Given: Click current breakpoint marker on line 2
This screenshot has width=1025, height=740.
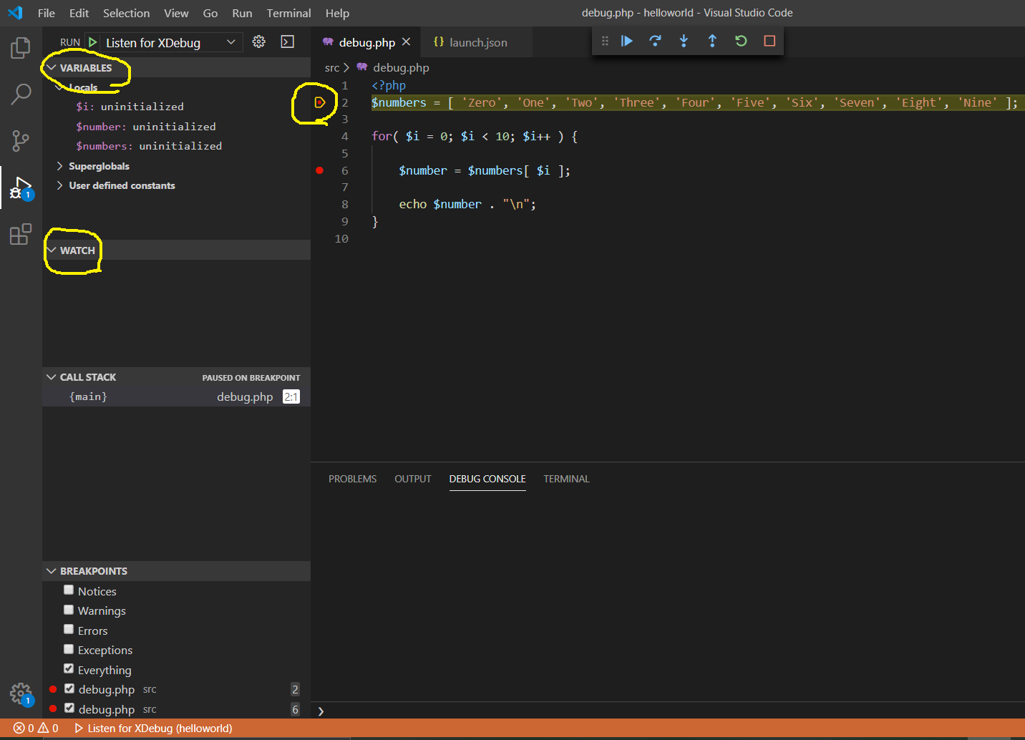Looking at the screenshot, I should pyautogui.click(x=320, y=102).
